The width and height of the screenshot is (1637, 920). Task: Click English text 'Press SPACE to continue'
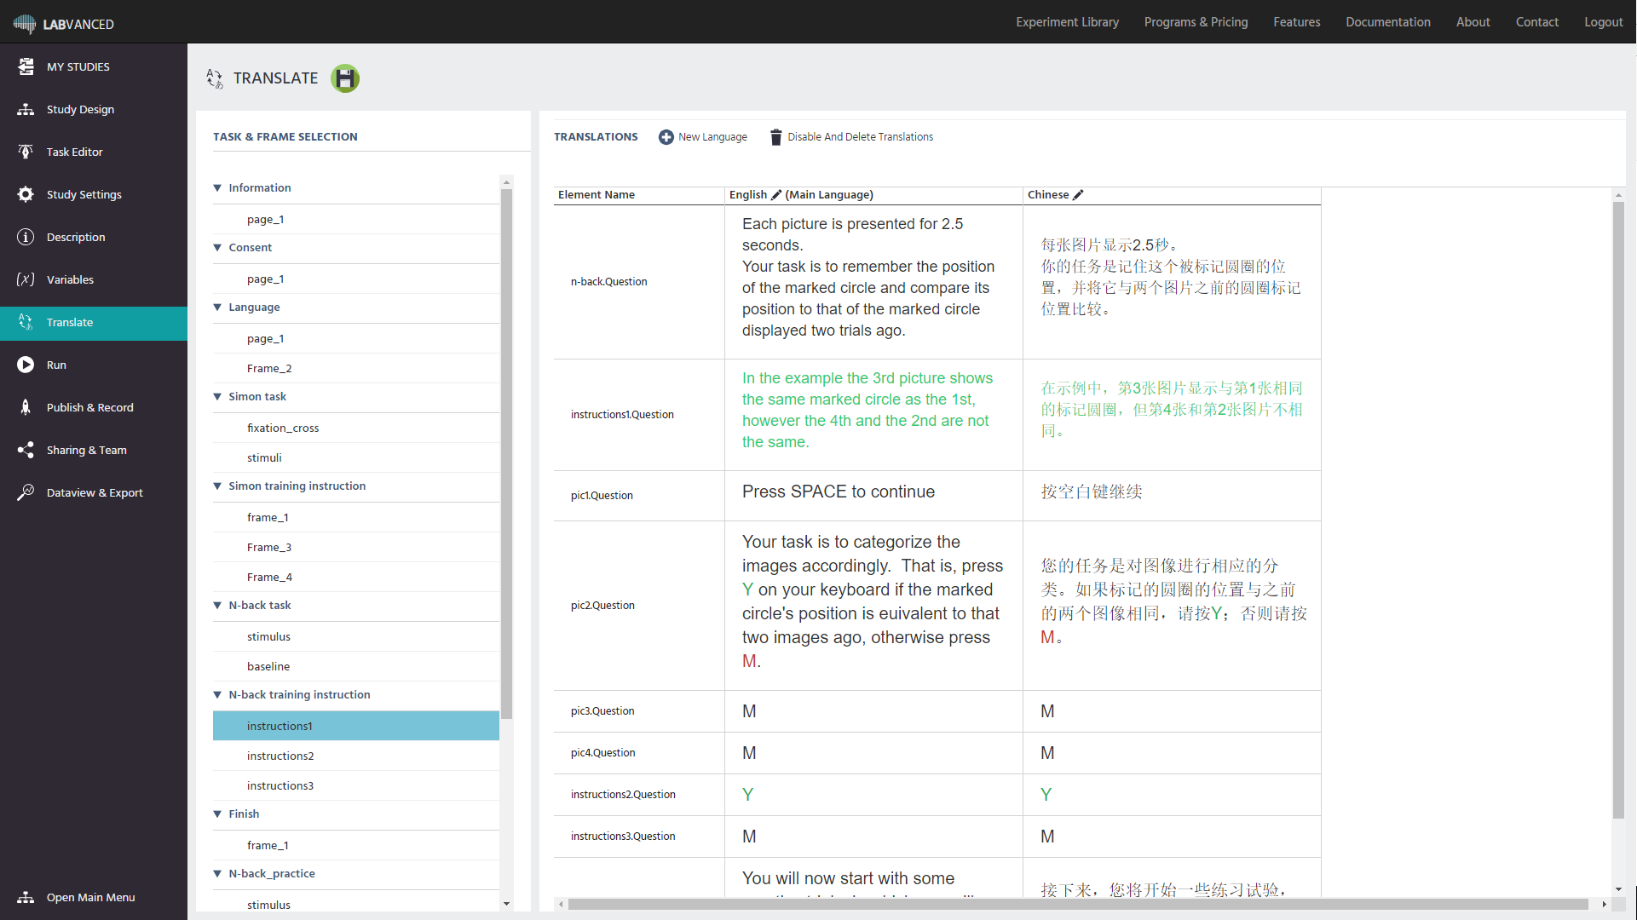click(x=838, y=492)
